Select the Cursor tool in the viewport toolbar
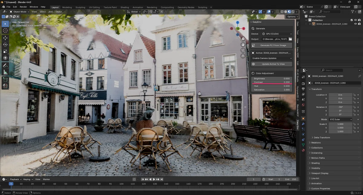Image resolution: width=363 pixels, height=195 pixels. (5, 31)
